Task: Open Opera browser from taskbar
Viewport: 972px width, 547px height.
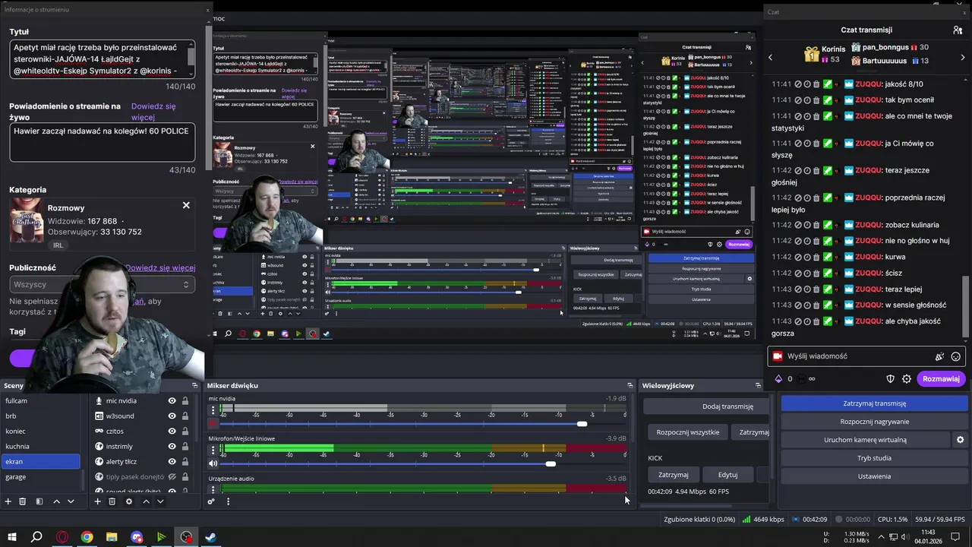Action: (62, 537)
